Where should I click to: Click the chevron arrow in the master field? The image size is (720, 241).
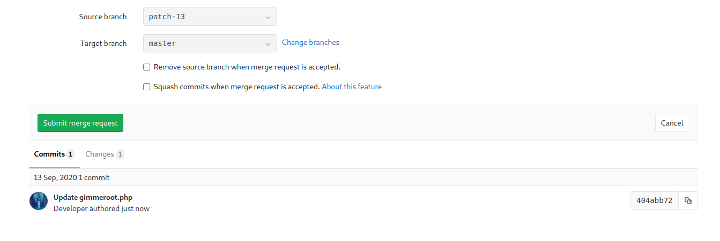tap(268, 44)
